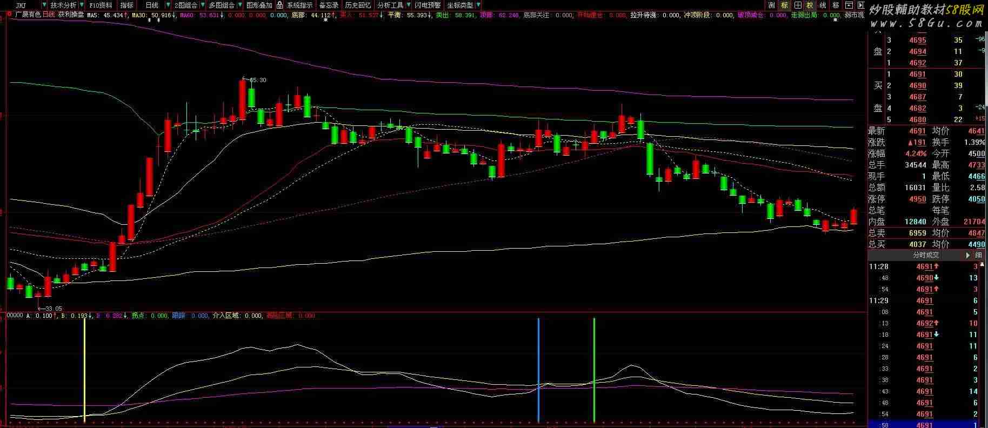
Task: Open the F10资料 info page
Action: pyautogui.click(x=101, y=5)
